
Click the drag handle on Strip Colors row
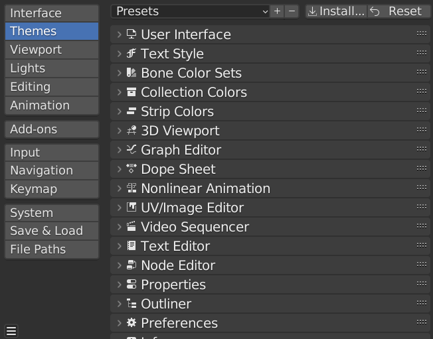point(422,111)
